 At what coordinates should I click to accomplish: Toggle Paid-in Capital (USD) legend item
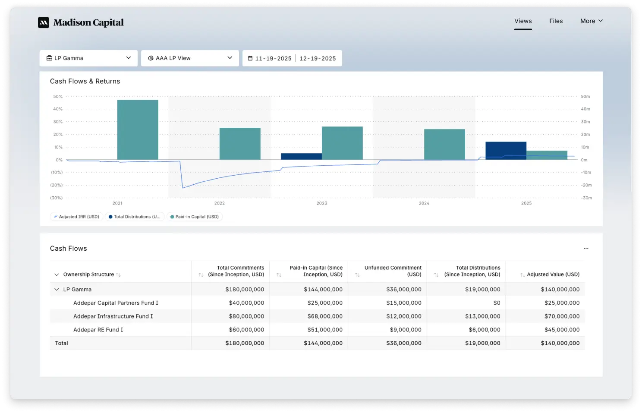pyautogui.click(x=195, y=217)
